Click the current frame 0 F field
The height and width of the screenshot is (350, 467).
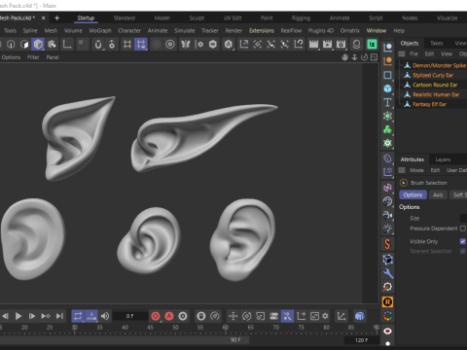pyautogui.click(x=129, y=316)
